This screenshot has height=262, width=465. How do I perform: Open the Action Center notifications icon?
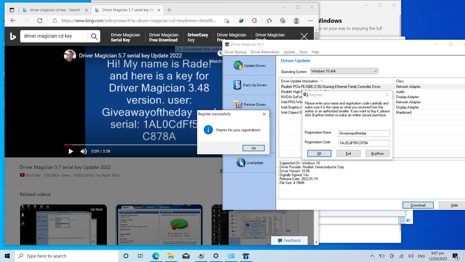click(x=456, y=256)
